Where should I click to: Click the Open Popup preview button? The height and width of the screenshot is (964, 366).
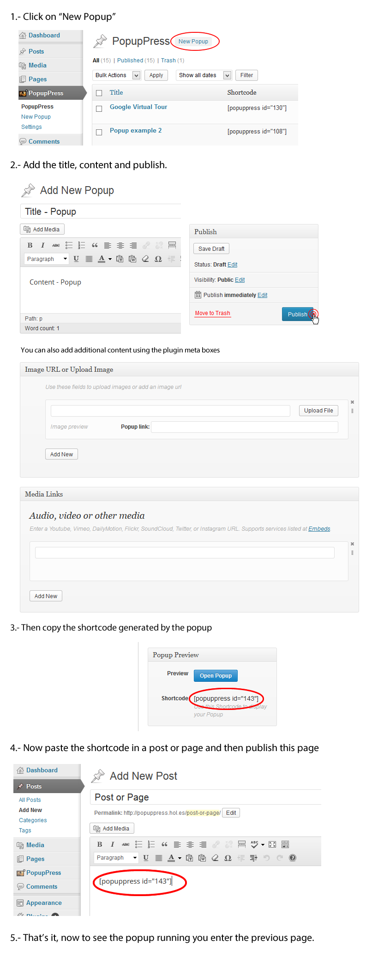click(x=216, y=676)
